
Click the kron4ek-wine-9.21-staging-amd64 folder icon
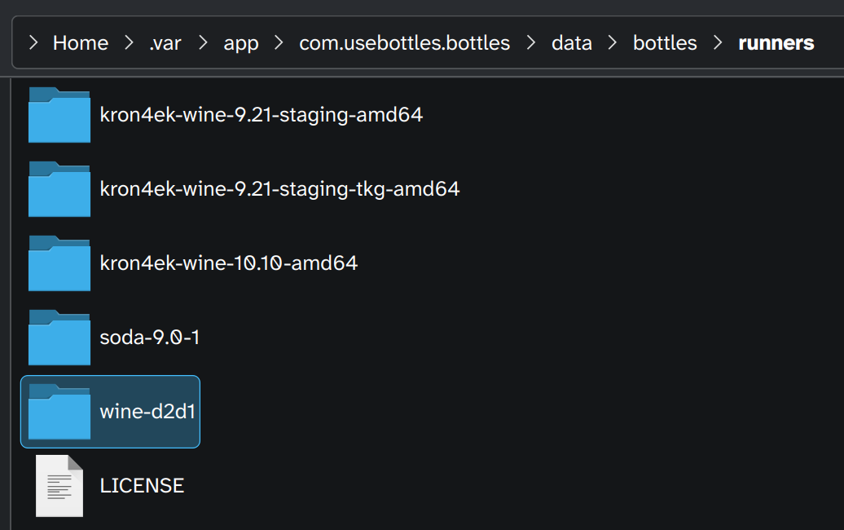tap(59, 115)
